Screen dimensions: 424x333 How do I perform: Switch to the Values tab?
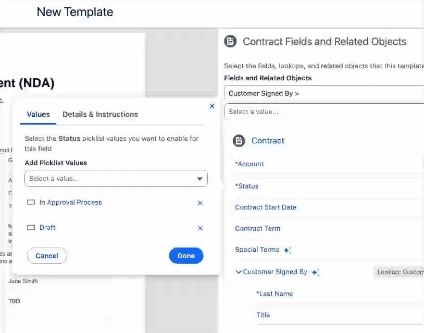[38, 114]
